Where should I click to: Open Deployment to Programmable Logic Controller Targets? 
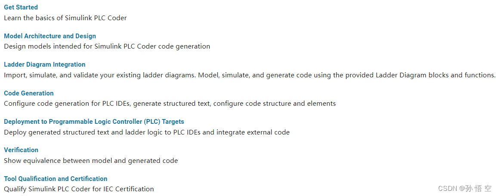coord(94,122)
